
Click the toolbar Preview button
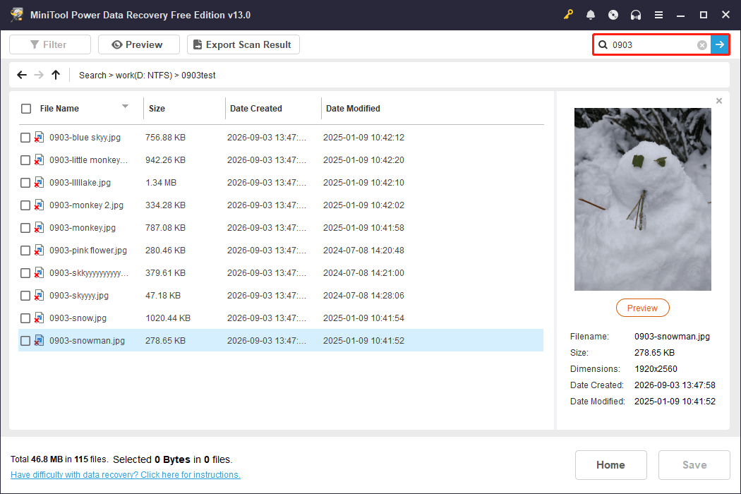click(139, 44)
